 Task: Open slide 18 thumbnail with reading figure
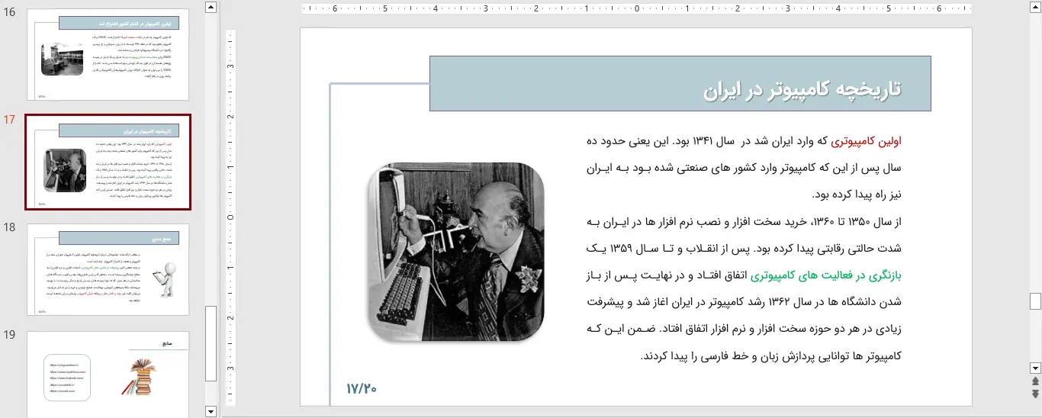(x=108, y=269)
